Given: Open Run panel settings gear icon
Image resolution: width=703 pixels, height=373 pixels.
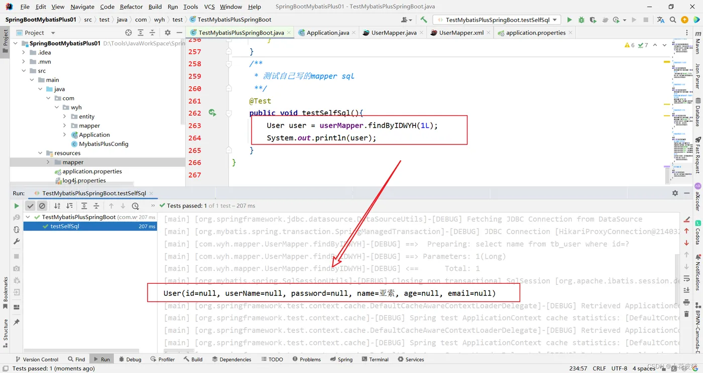Looking at the screenshot, I should pyautogui.click(x=675, y=193).
